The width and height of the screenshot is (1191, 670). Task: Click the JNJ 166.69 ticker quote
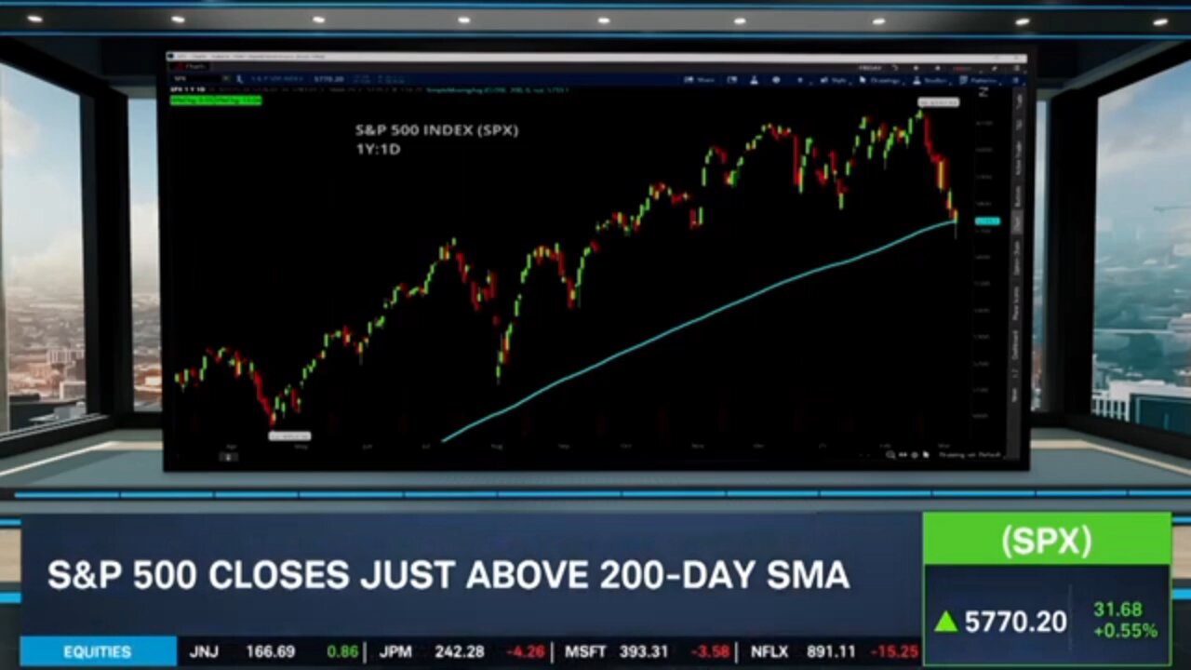(x=275, y=651)
